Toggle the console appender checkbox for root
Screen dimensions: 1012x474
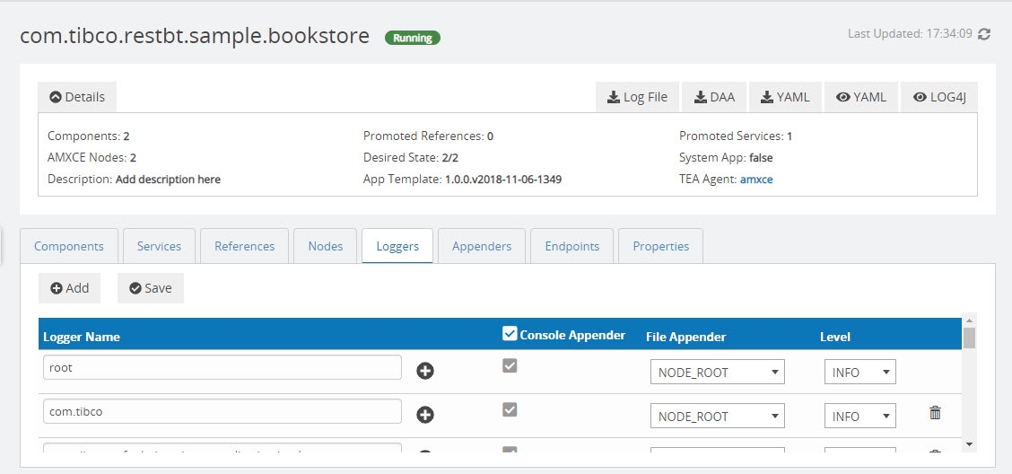tap(510, 365)
